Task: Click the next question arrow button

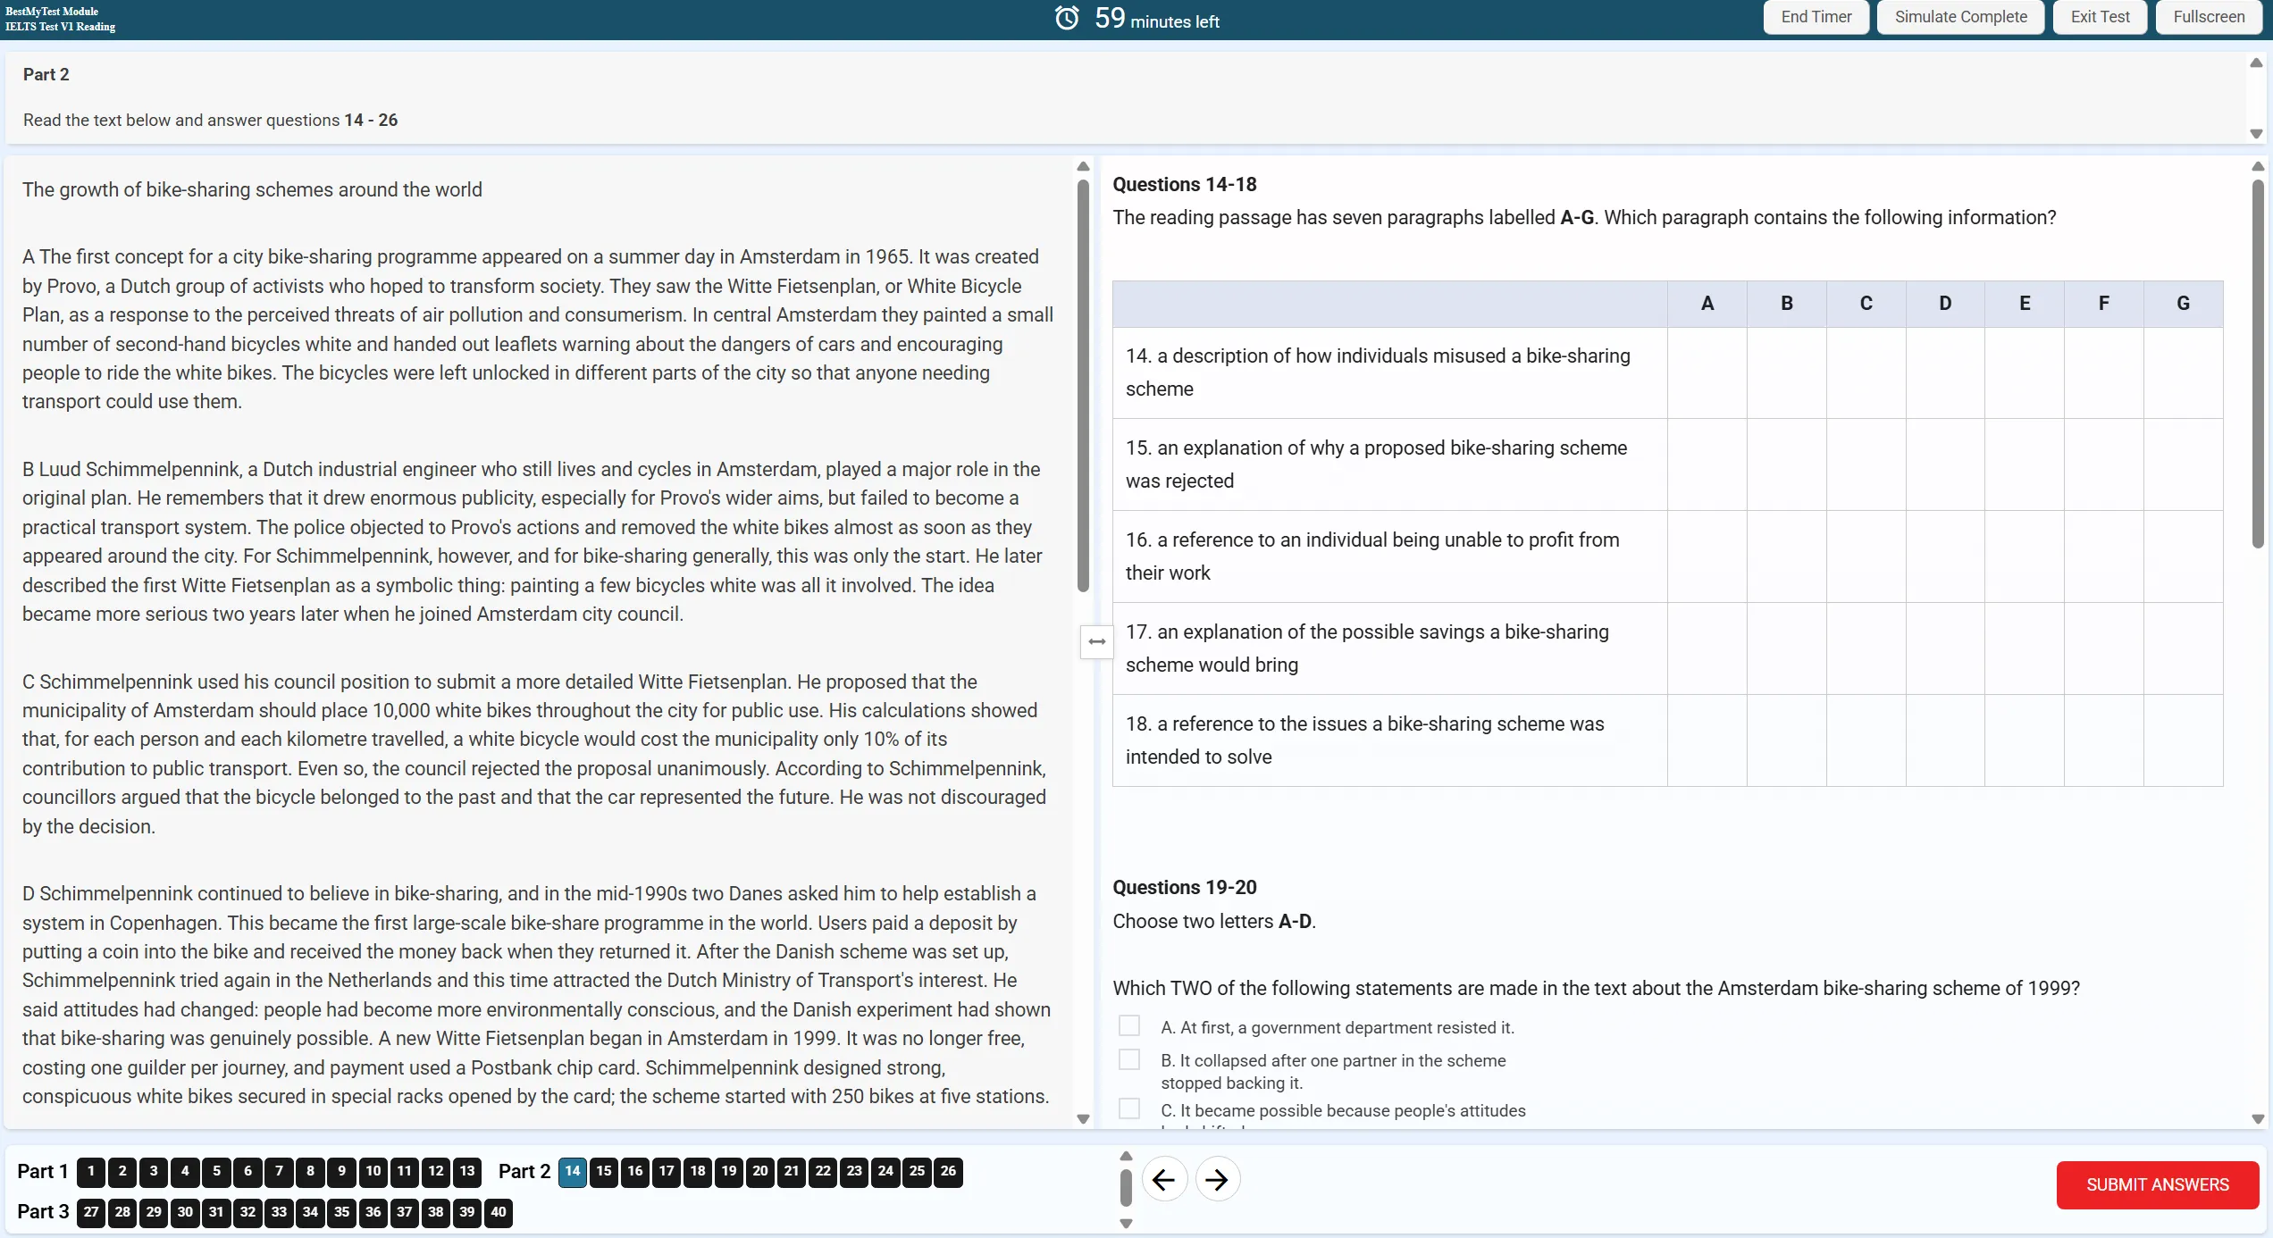Action: tap(1217, 1180)
